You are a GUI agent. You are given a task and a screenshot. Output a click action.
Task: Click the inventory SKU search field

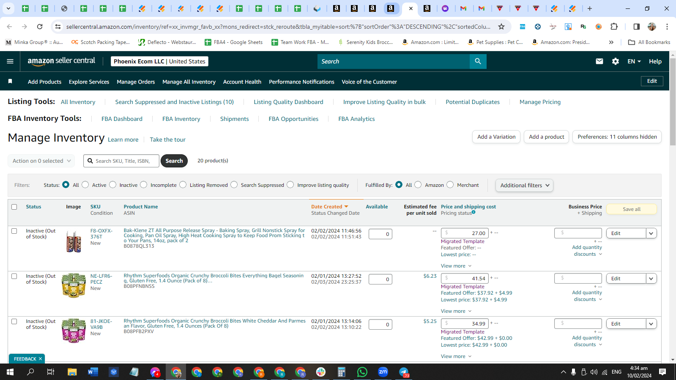[x=122, y=161]
